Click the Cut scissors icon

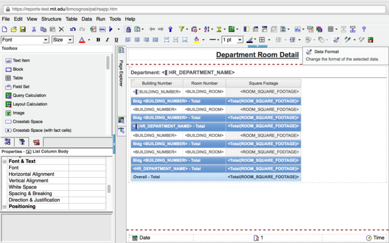(x=34, y=29)
